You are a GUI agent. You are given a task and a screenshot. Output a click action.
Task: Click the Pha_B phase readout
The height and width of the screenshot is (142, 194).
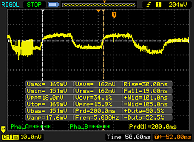(x=90, y=126)
